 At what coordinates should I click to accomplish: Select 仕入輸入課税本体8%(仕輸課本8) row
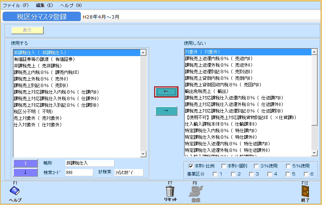tap(248, 125)
